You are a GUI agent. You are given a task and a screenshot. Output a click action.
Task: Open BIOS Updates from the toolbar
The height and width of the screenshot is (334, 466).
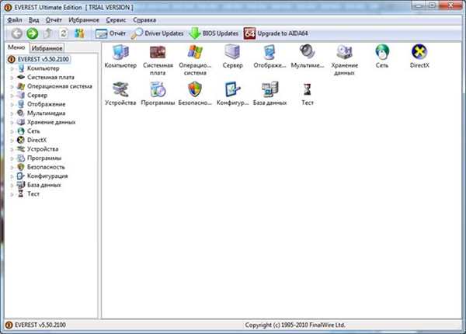214,33
